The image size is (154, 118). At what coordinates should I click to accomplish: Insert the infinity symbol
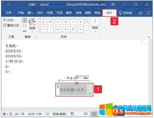point(50,22)
